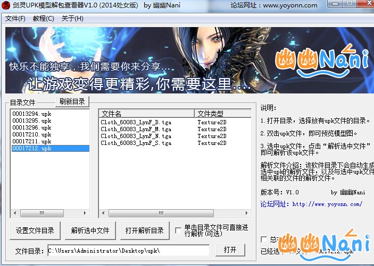The image size is (374, 266).
Task: Click the 设置文件目录 button
Action: pyautogui.click(x=35, y=230)
